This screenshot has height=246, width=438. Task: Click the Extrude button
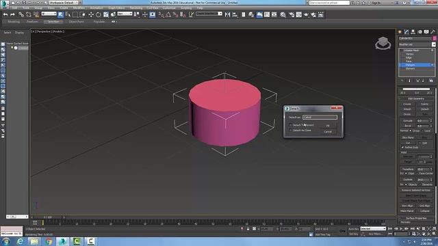click(408, 121)
